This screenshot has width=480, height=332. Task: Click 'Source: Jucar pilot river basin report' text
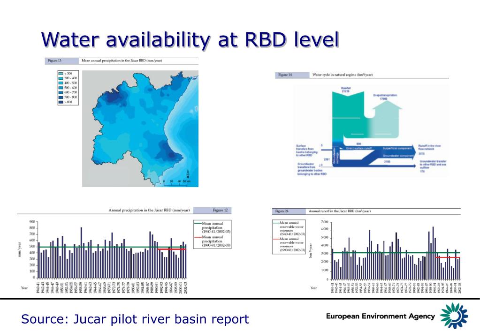[x=135, y=319]
